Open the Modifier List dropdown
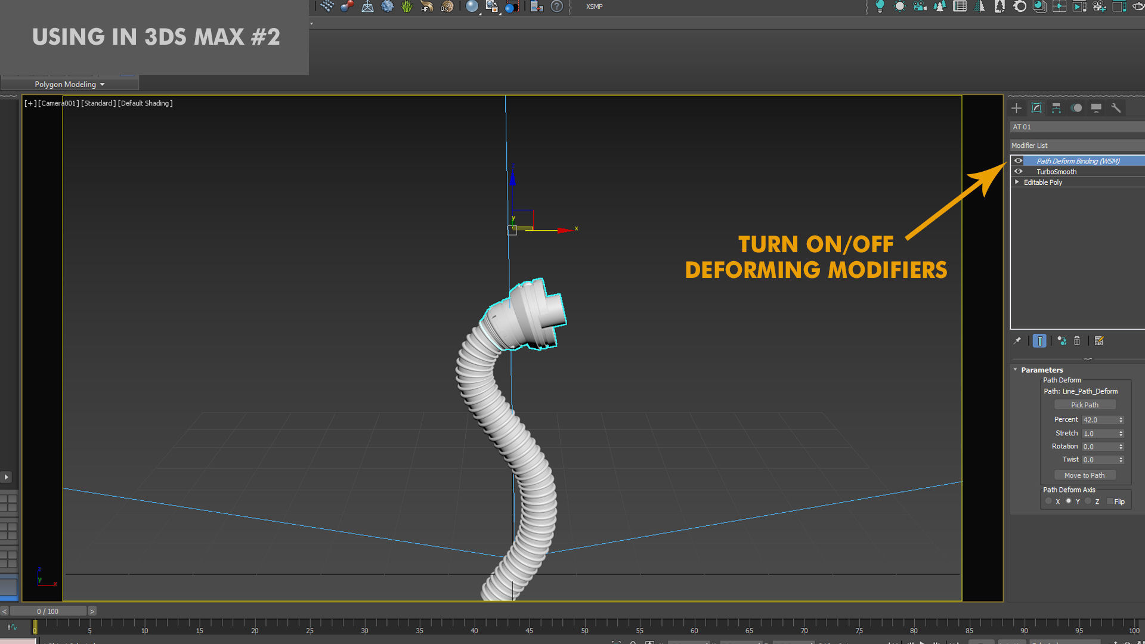1145x644 pixels. tap(1077, 145)
